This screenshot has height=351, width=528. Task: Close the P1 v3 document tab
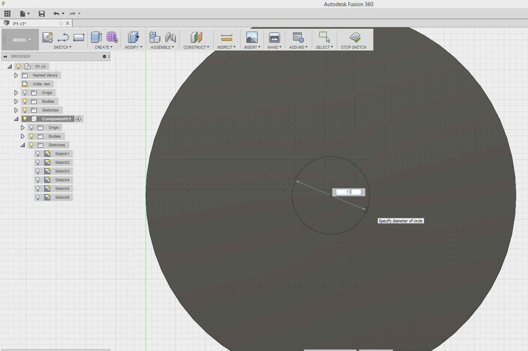click(x=68, y=23)
